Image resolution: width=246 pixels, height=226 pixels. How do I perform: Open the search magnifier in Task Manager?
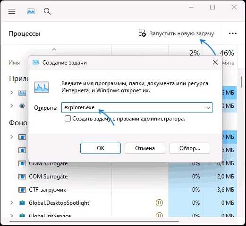pos(47,11)
